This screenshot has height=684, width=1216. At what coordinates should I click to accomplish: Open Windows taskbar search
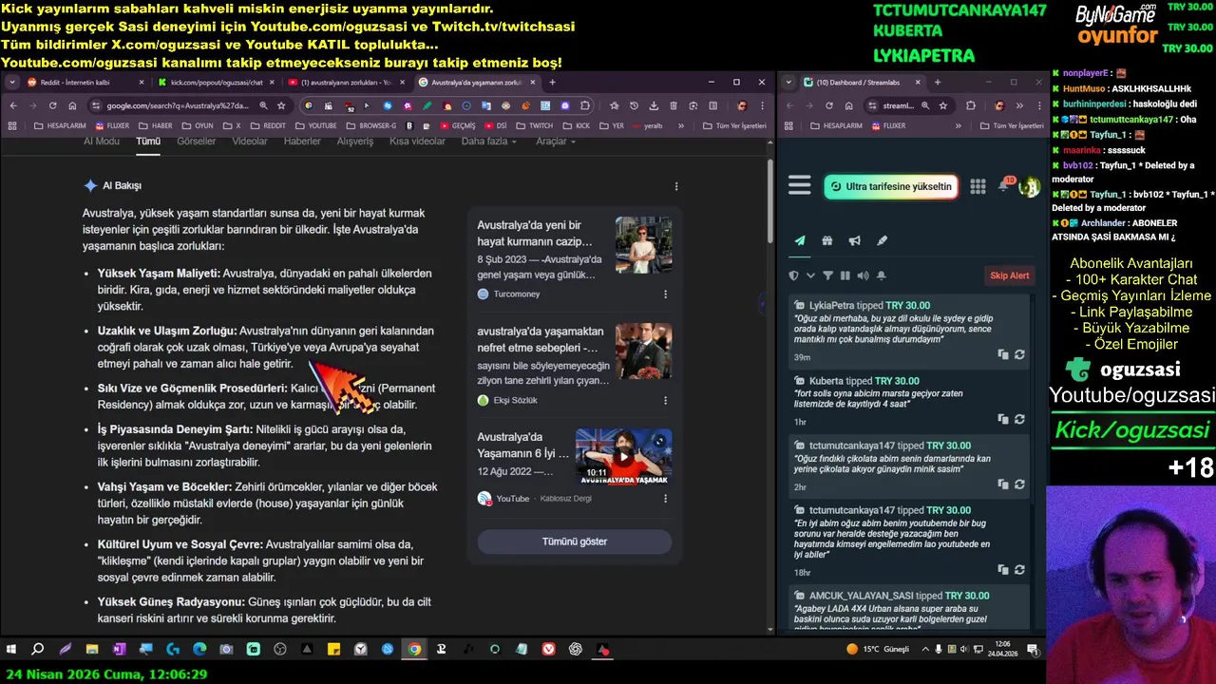pyautogui.click(x=38, y=650)
